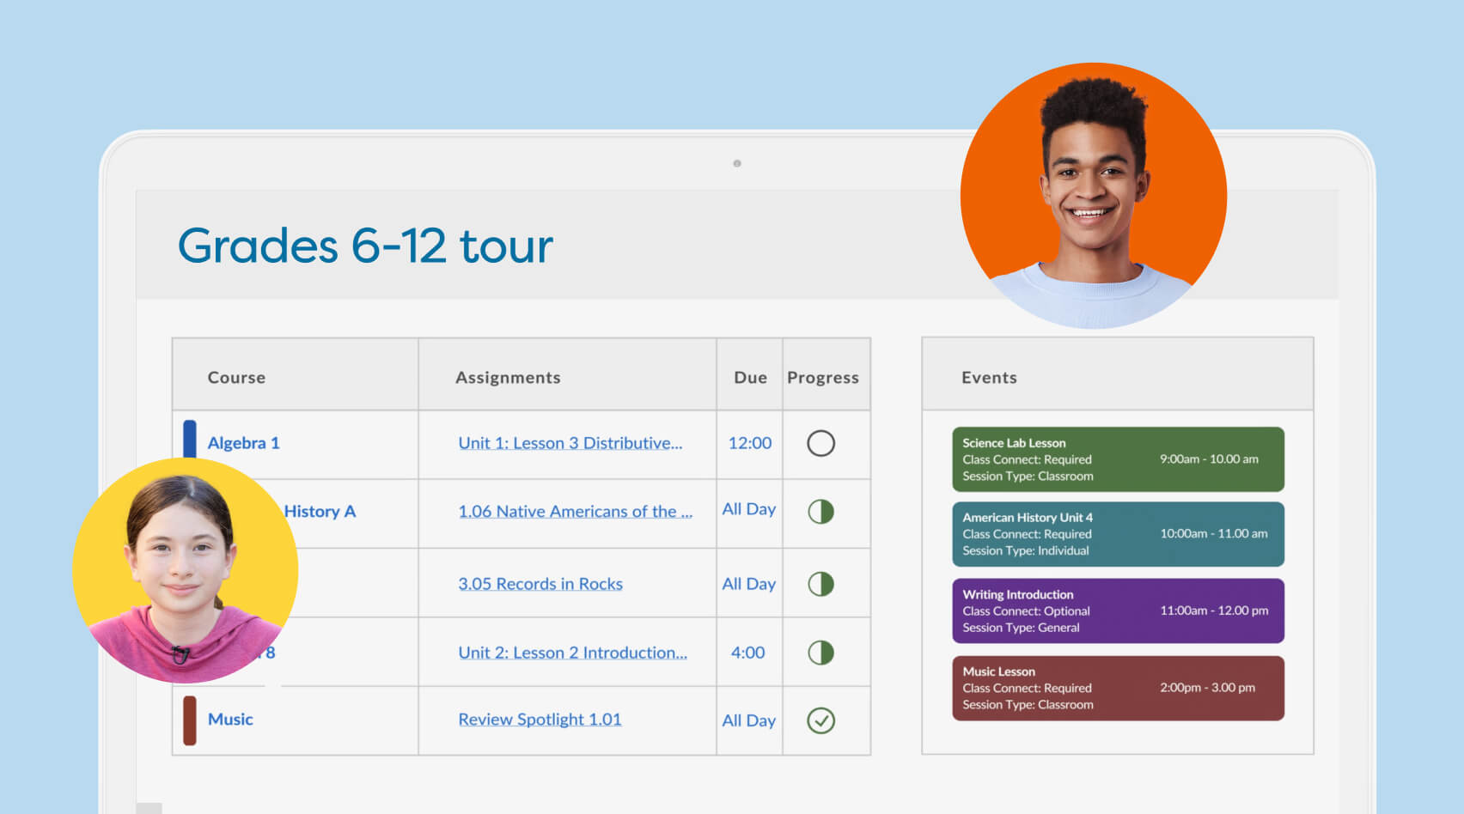Image resolution: width=1464 pixels, height=814 pixels.
Task: Click half-filled progress icon for Records in Rocks
Action: click(820, 584)
